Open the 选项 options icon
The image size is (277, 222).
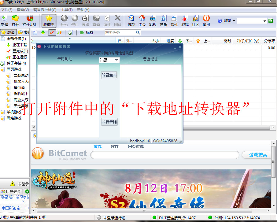pos(131,20)
